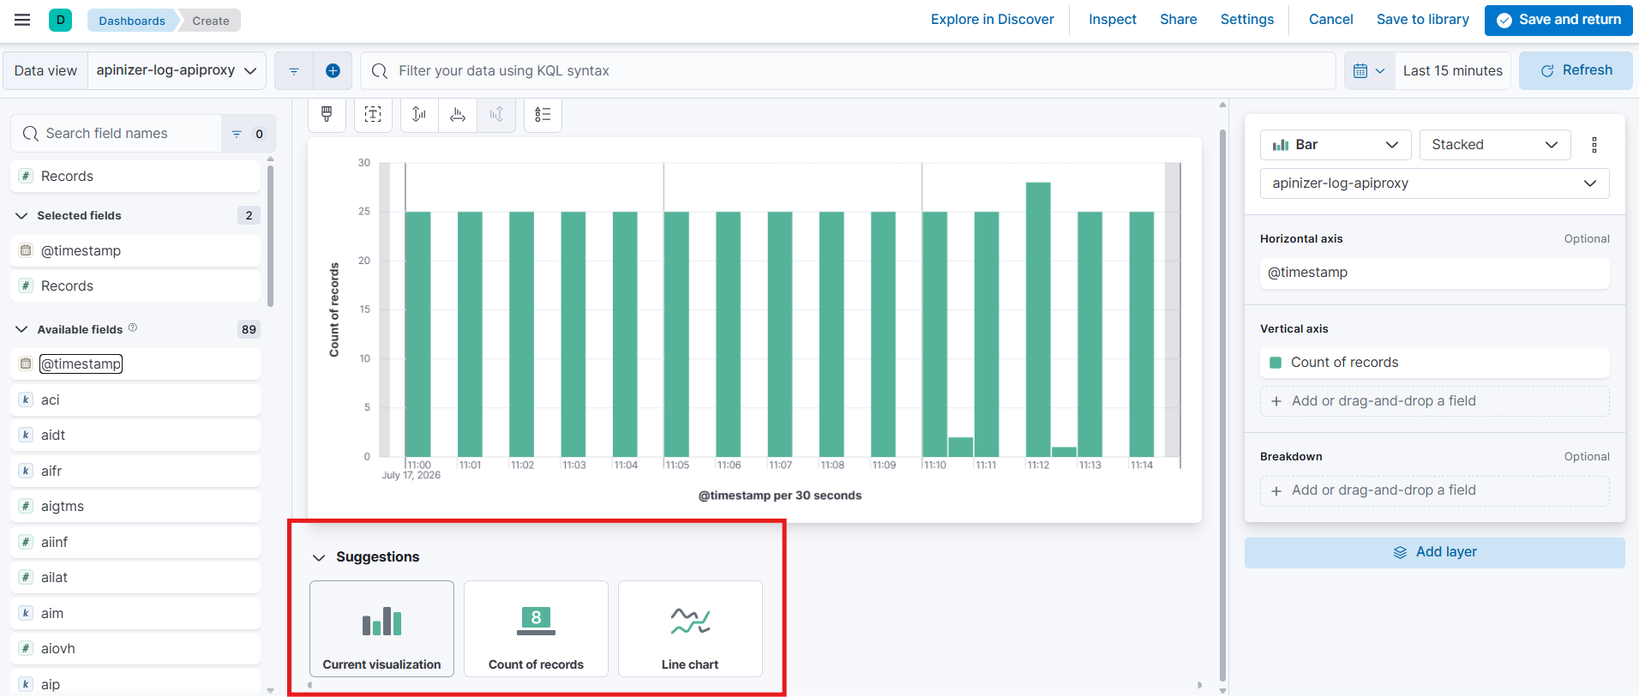Open the labels text-box toolbar icon

point(373,114)
